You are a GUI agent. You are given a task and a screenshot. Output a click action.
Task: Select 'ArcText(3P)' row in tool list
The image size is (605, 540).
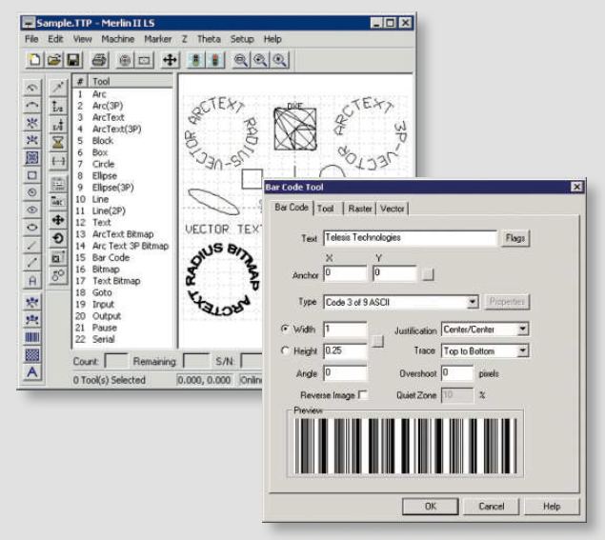coord(123,129)
